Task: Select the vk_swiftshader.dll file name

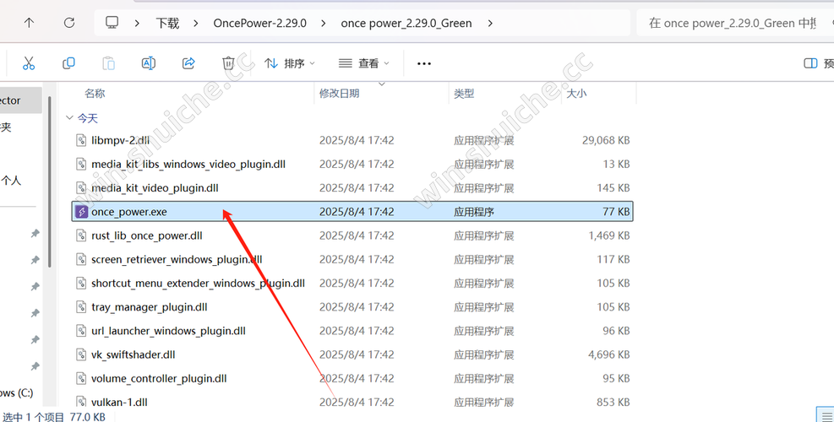Action: pos(133,354)
